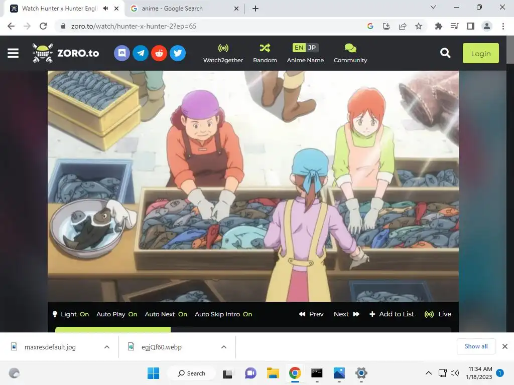514x385 pixels.
Task: Open the taskbar Search box
Action: 191,373
